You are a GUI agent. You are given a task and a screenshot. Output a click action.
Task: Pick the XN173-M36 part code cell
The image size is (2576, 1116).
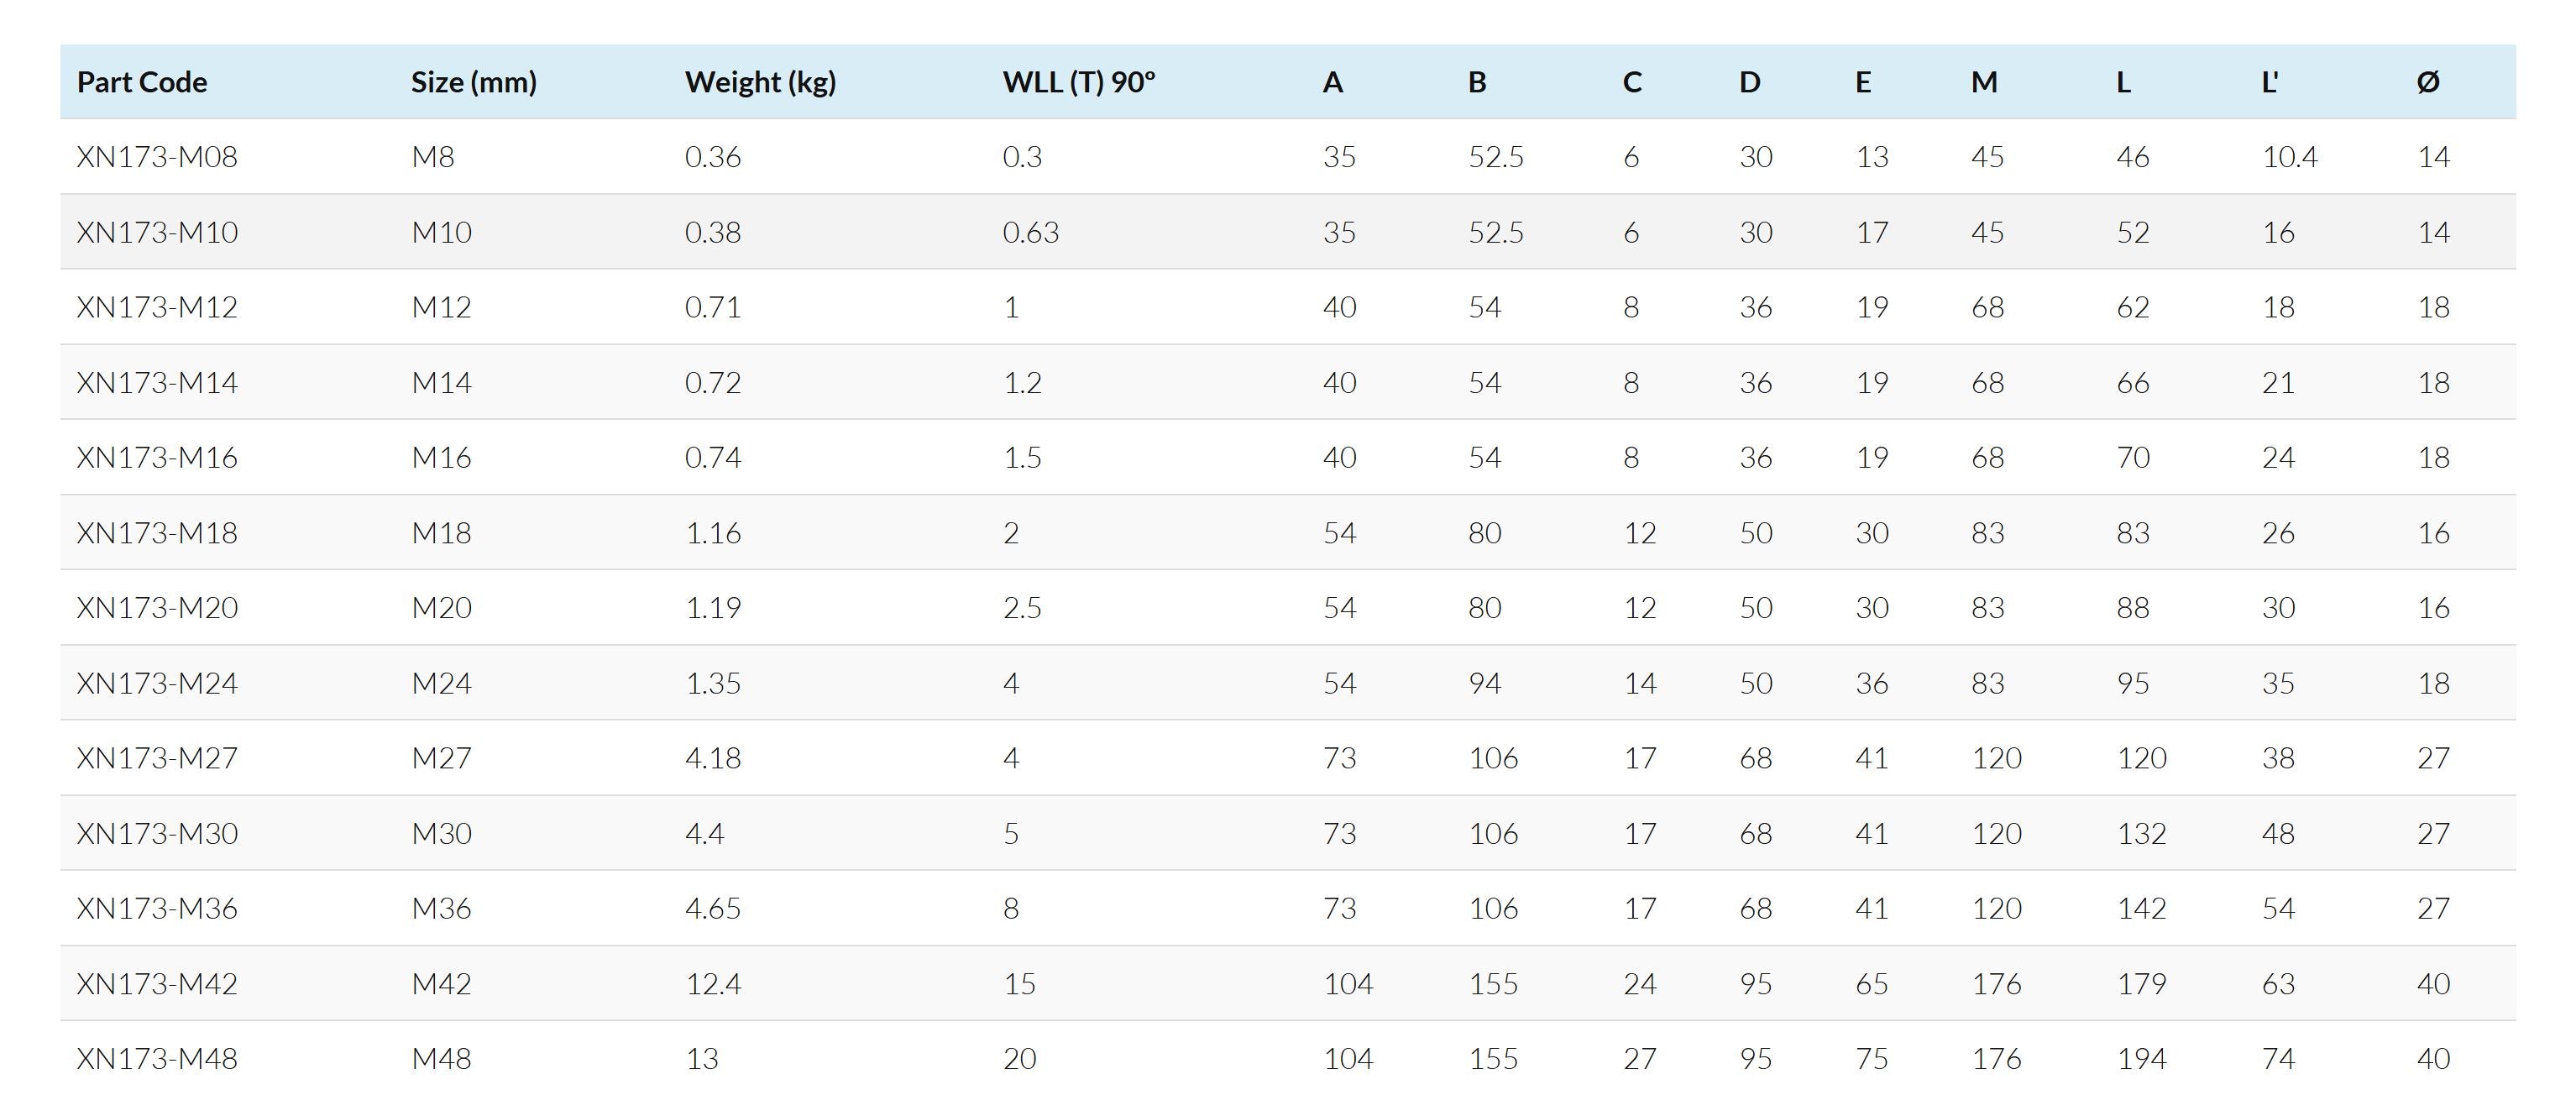[157, 908]
